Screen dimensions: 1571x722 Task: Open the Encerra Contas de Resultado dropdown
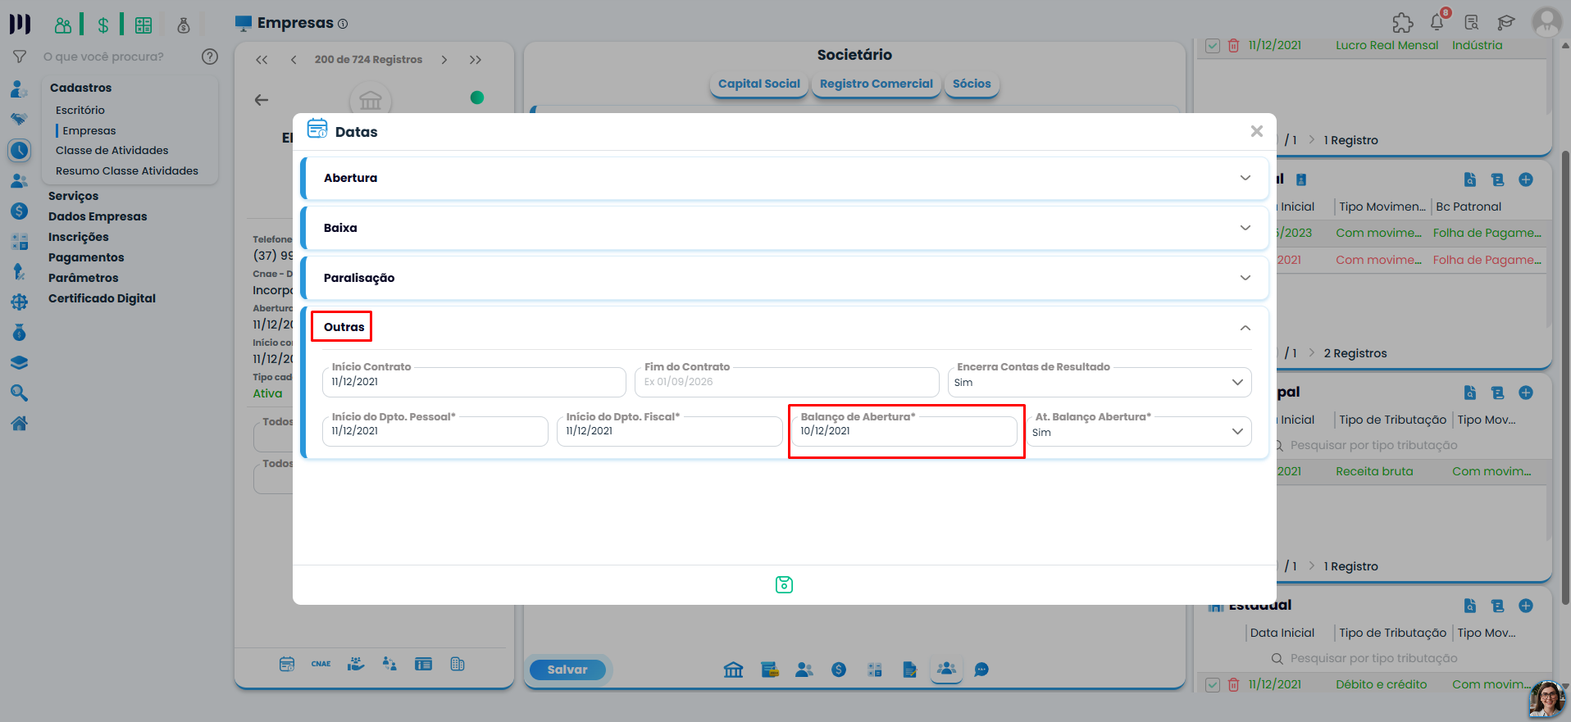coord(1100,383)
